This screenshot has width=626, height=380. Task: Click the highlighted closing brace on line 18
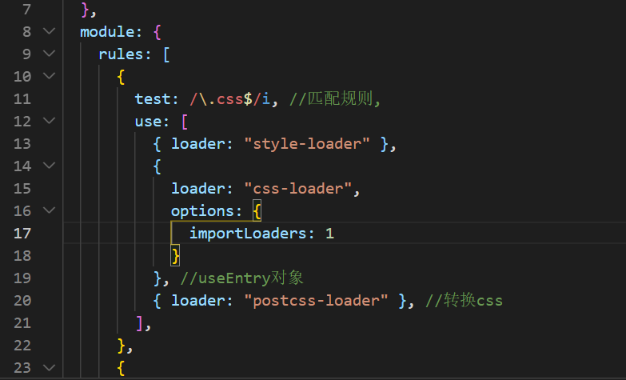click(175, 255)
